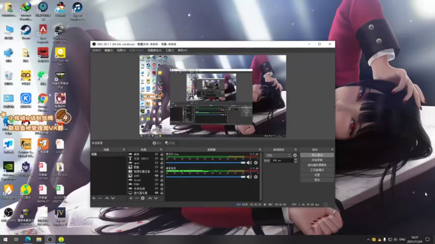Open the 工具(T) menu
Image resolution: width=435 pixels, height=244 pixels.
click(x=170, y=50)
